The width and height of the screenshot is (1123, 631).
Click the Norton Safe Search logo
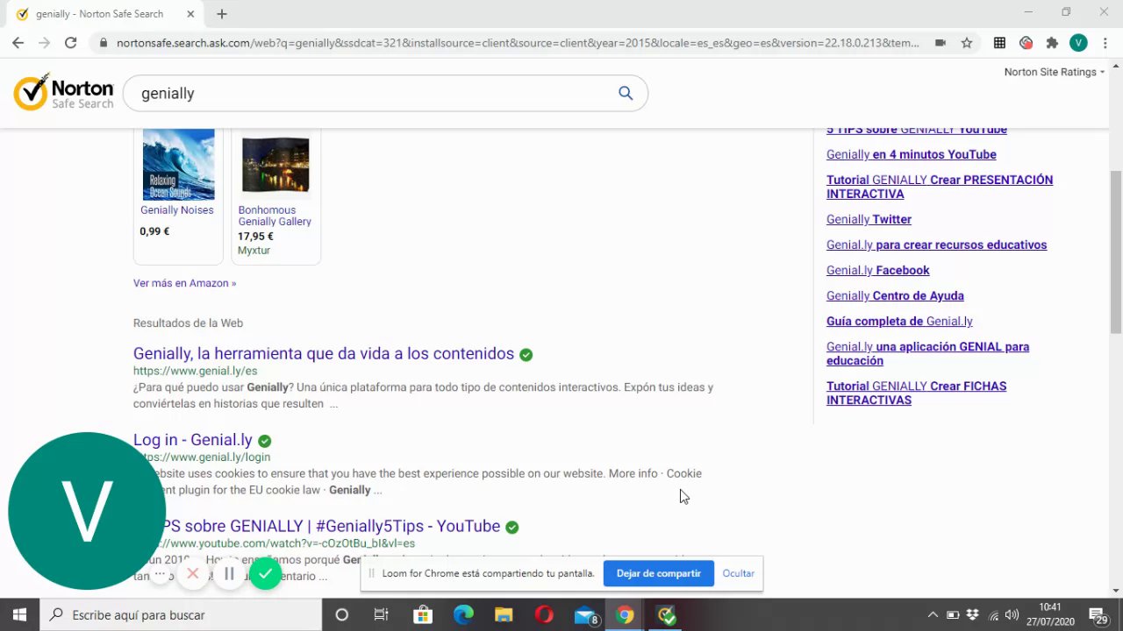(x=64, y=92)
